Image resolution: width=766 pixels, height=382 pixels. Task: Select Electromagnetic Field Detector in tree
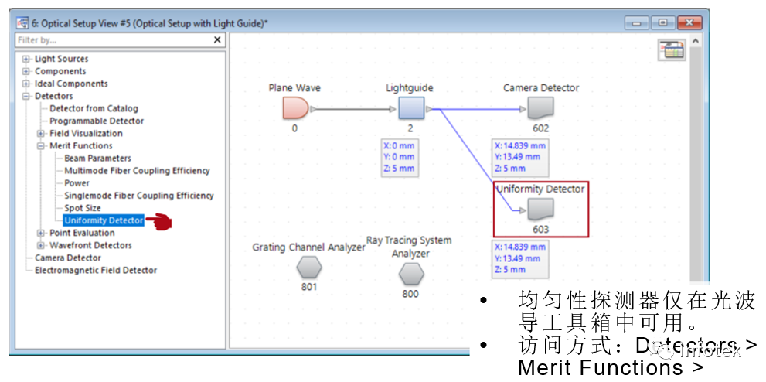(96, 270)
